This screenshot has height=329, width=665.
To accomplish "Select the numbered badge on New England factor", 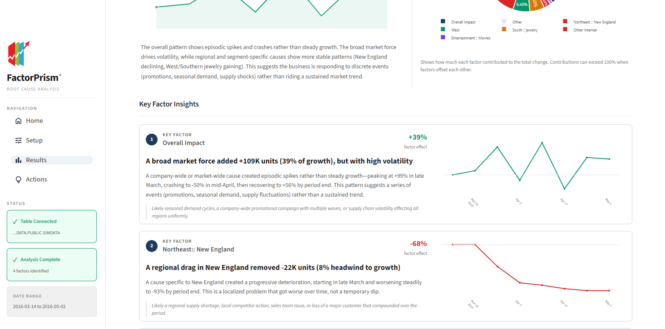I will pos(151,246).
